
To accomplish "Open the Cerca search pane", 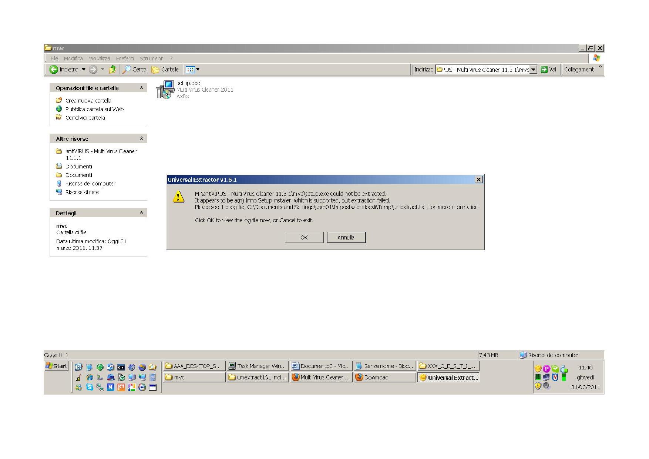I will (135, 69).
